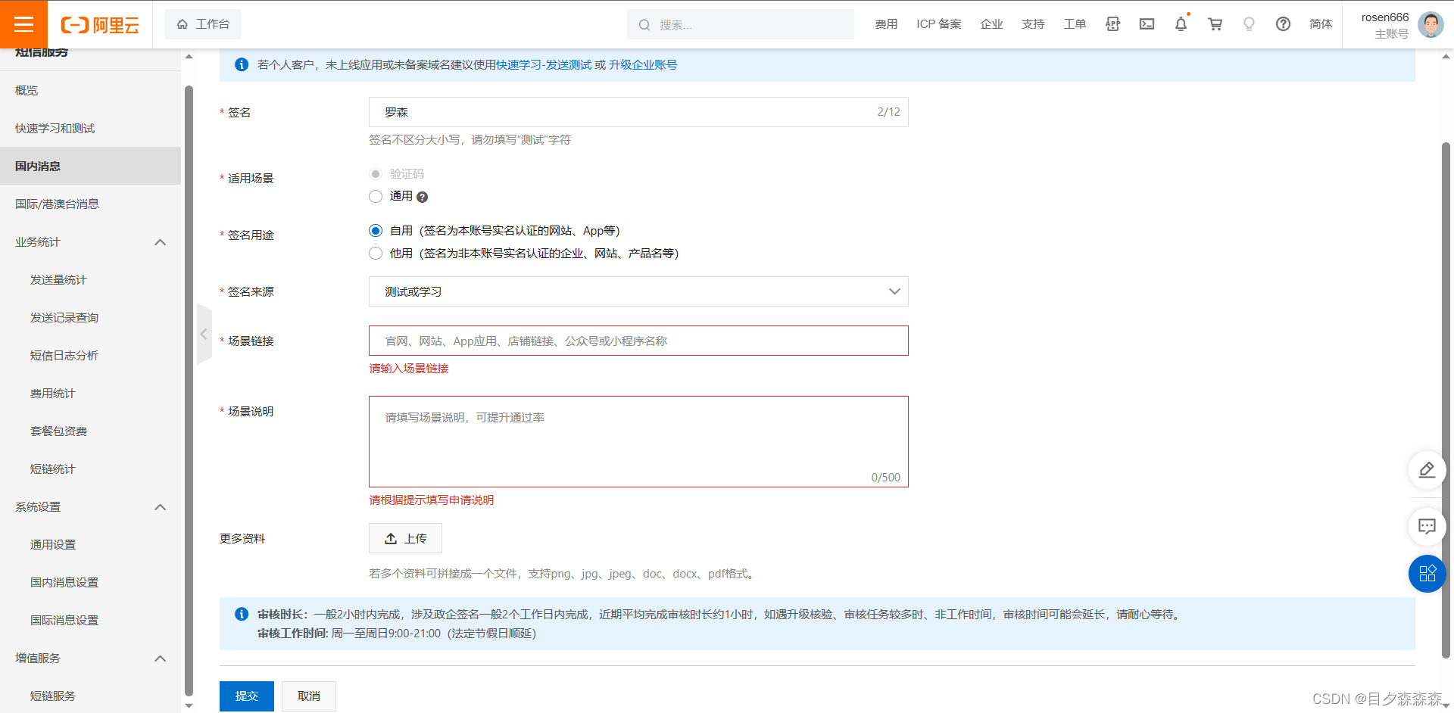
Task: Open the notifications bell icon
Action: pos(1181,24)
